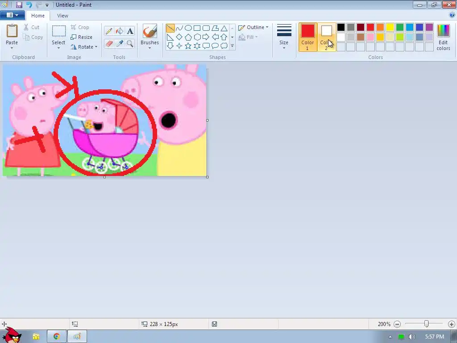Choose the Right arrow shape
The height and width of the screenshot is (343, 457).
206,37
